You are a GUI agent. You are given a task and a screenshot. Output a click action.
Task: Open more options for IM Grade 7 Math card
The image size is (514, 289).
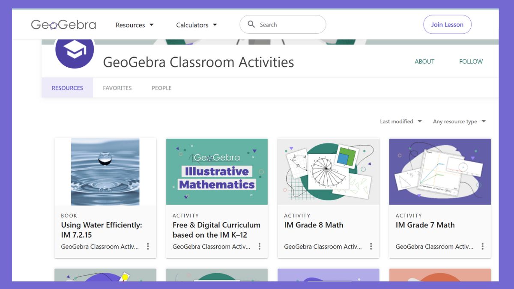tap(482, 247)
